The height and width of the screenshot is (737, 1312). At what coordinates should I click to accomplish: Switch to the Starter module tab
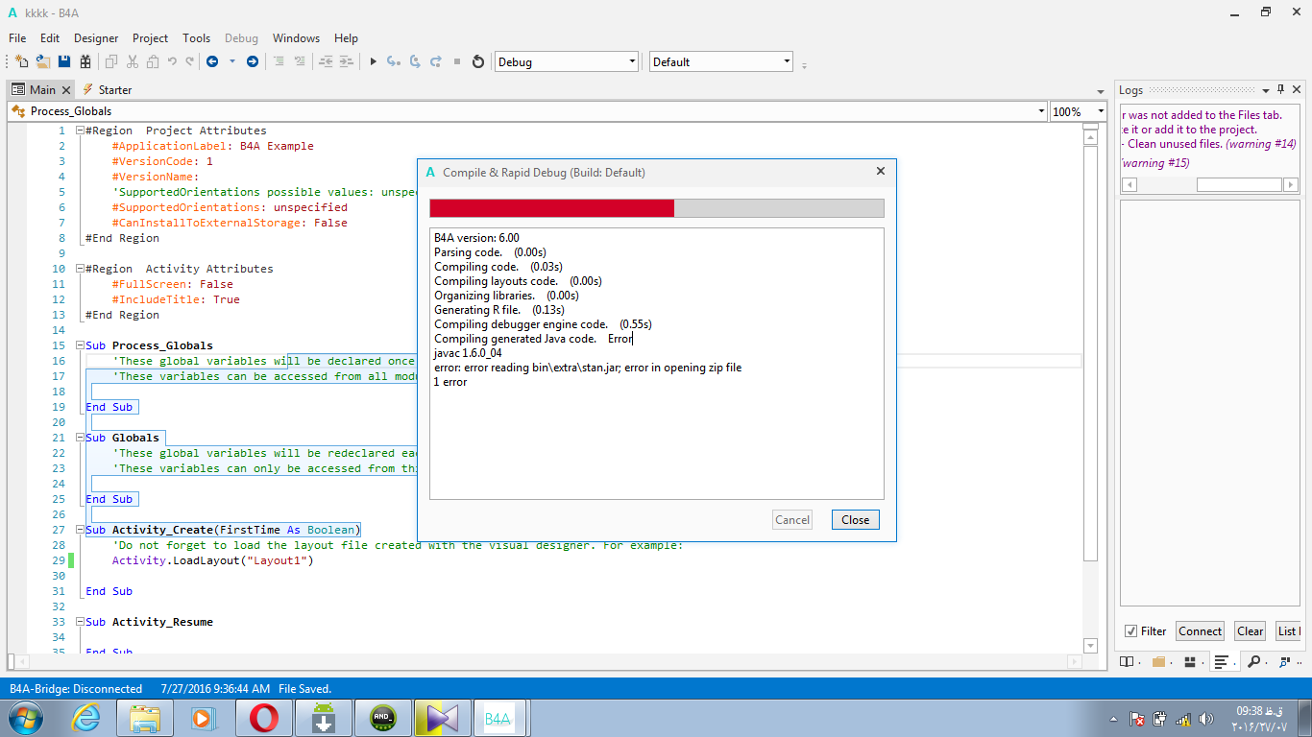[x=107, y=89]
